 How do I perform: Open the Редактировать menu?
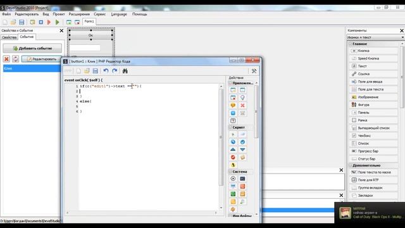(27, 14)
